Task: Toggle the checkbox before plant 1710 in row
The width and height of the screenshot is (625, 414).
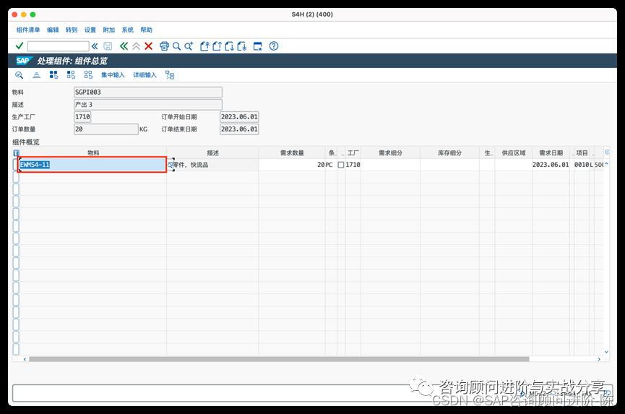Action: coord(341,165)
